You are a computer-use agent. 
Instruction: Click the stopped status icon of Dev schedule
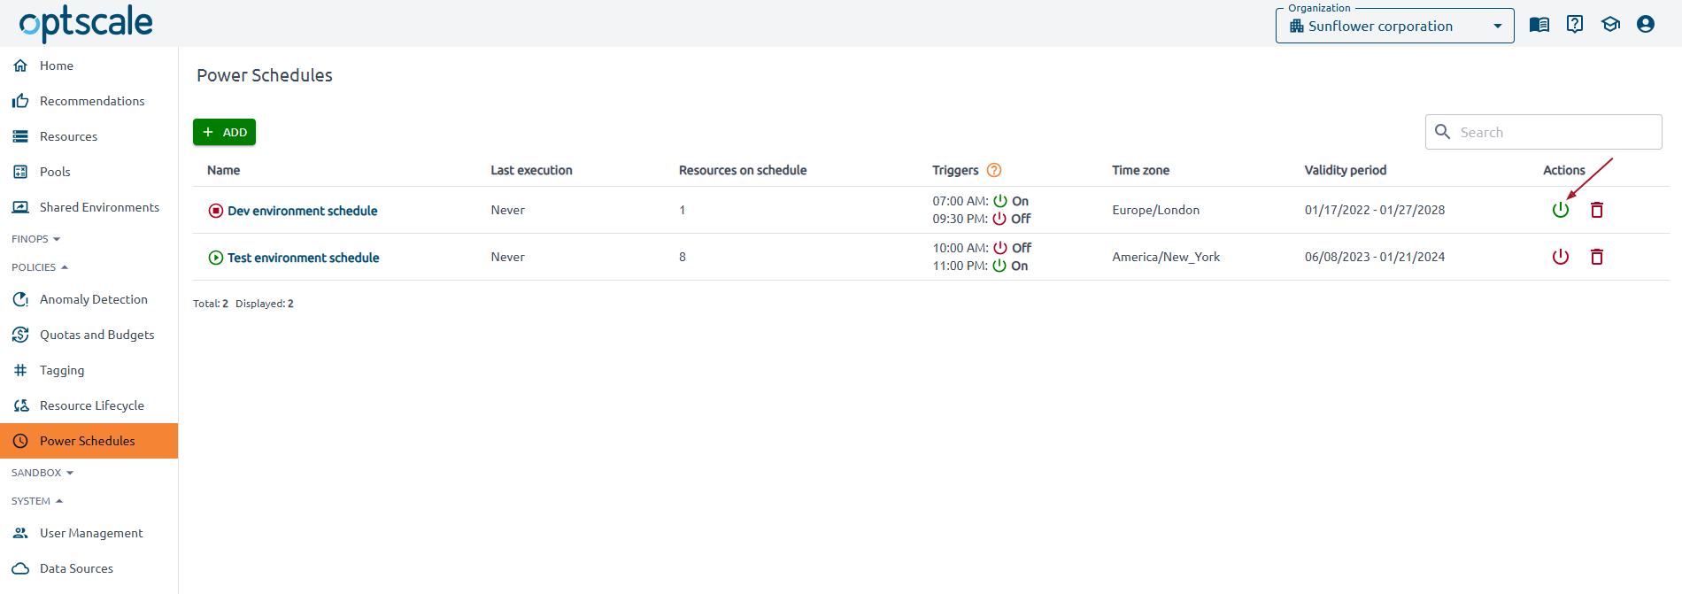216,211
